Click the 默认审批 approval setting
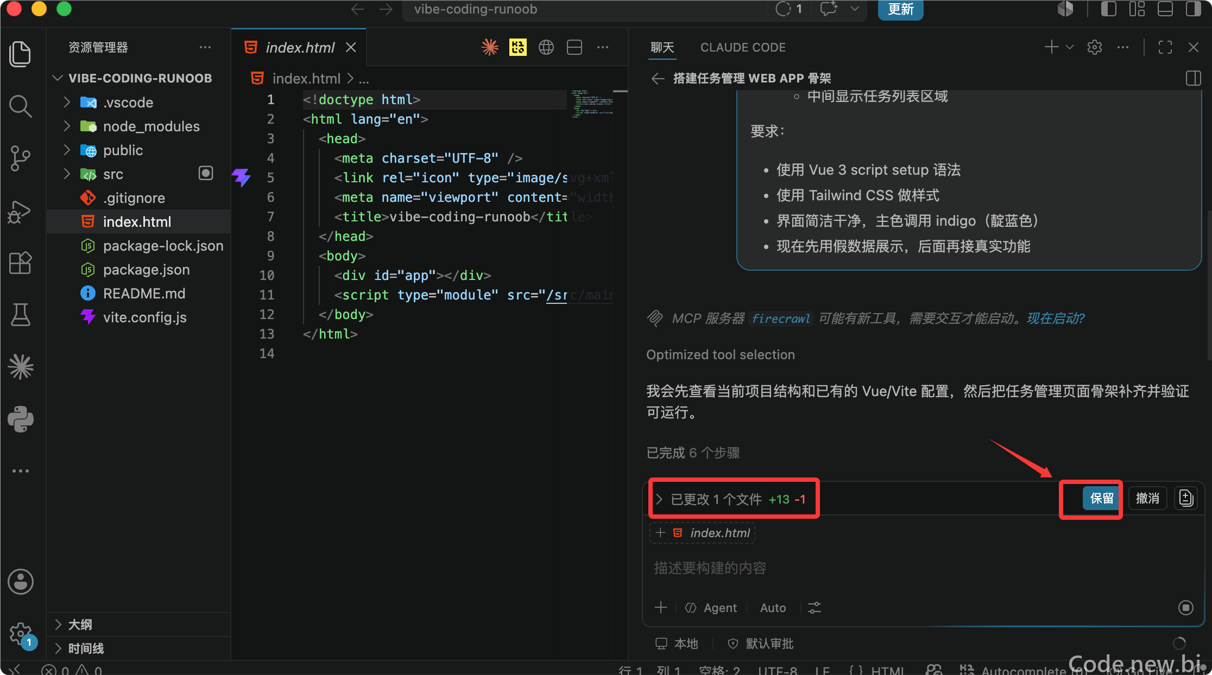 [x=761, y=644]
